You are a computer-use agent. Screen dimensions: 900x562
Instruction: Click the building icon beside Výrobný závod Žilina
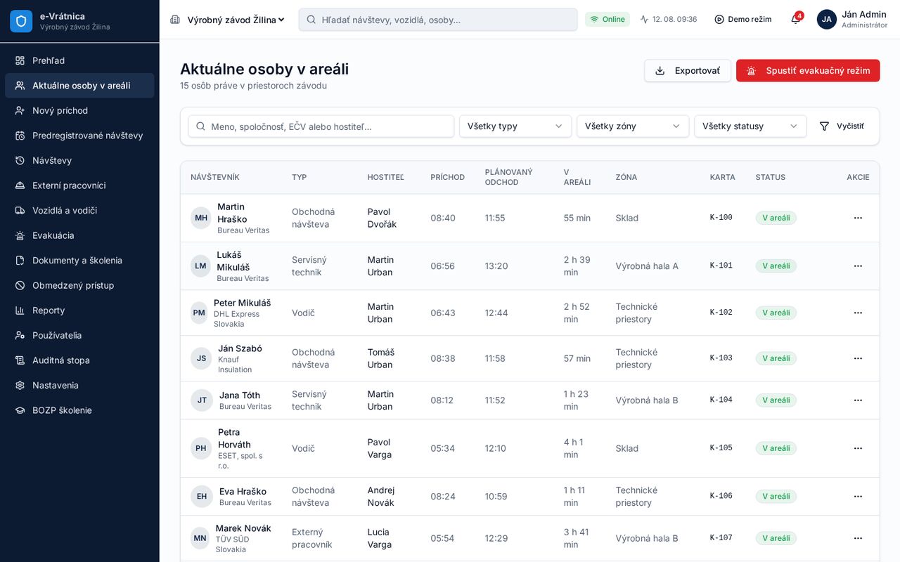coord(175,20)
